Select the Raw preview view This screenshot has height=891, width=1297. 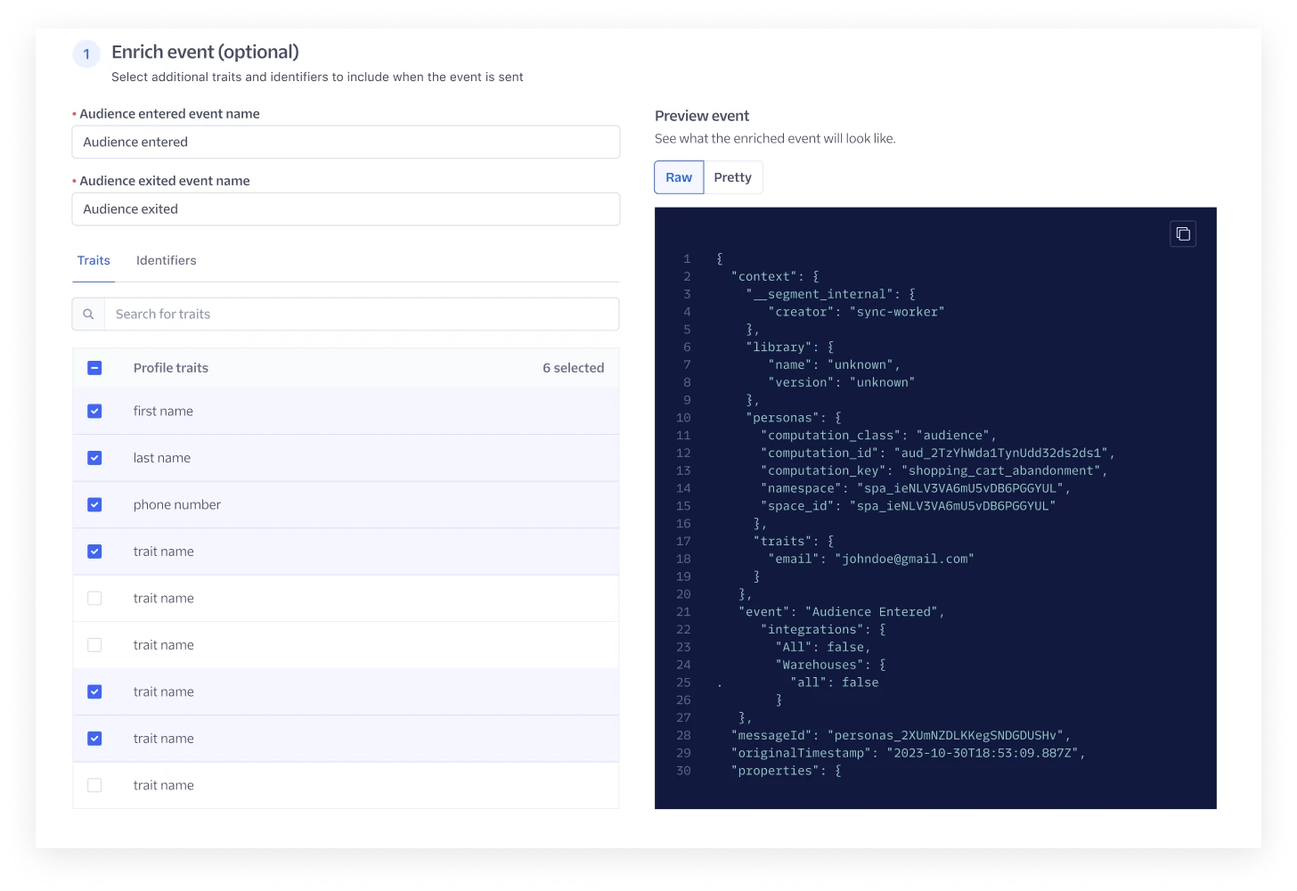[x=679, y=177]
